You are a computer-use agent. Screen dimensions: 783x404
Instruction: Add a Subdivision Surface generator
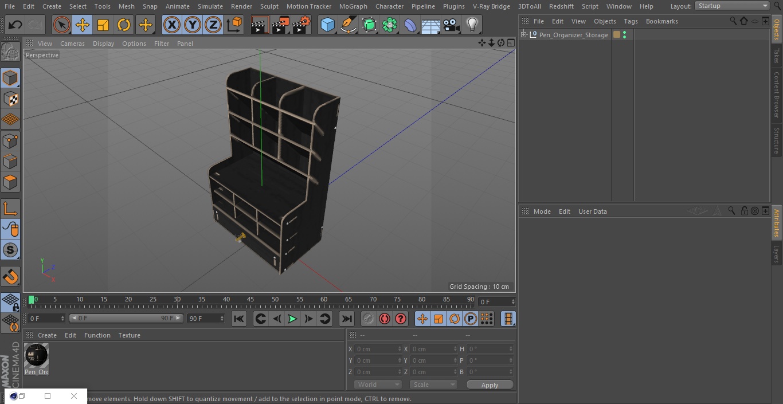pos(369,25)
